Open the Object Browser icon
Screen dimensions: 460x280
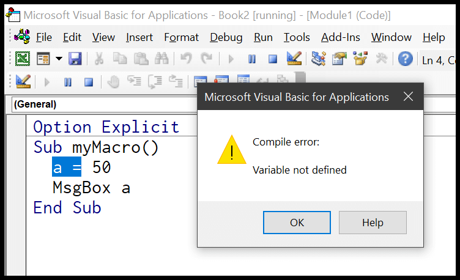360,59
